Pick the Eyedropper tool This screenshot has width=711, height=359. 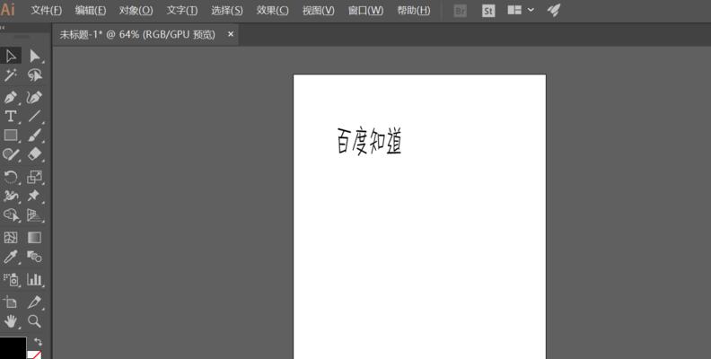[11, 257]
